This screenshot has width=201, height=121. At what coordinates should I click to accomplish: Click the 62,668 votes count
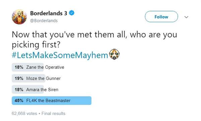pos(24,114)
